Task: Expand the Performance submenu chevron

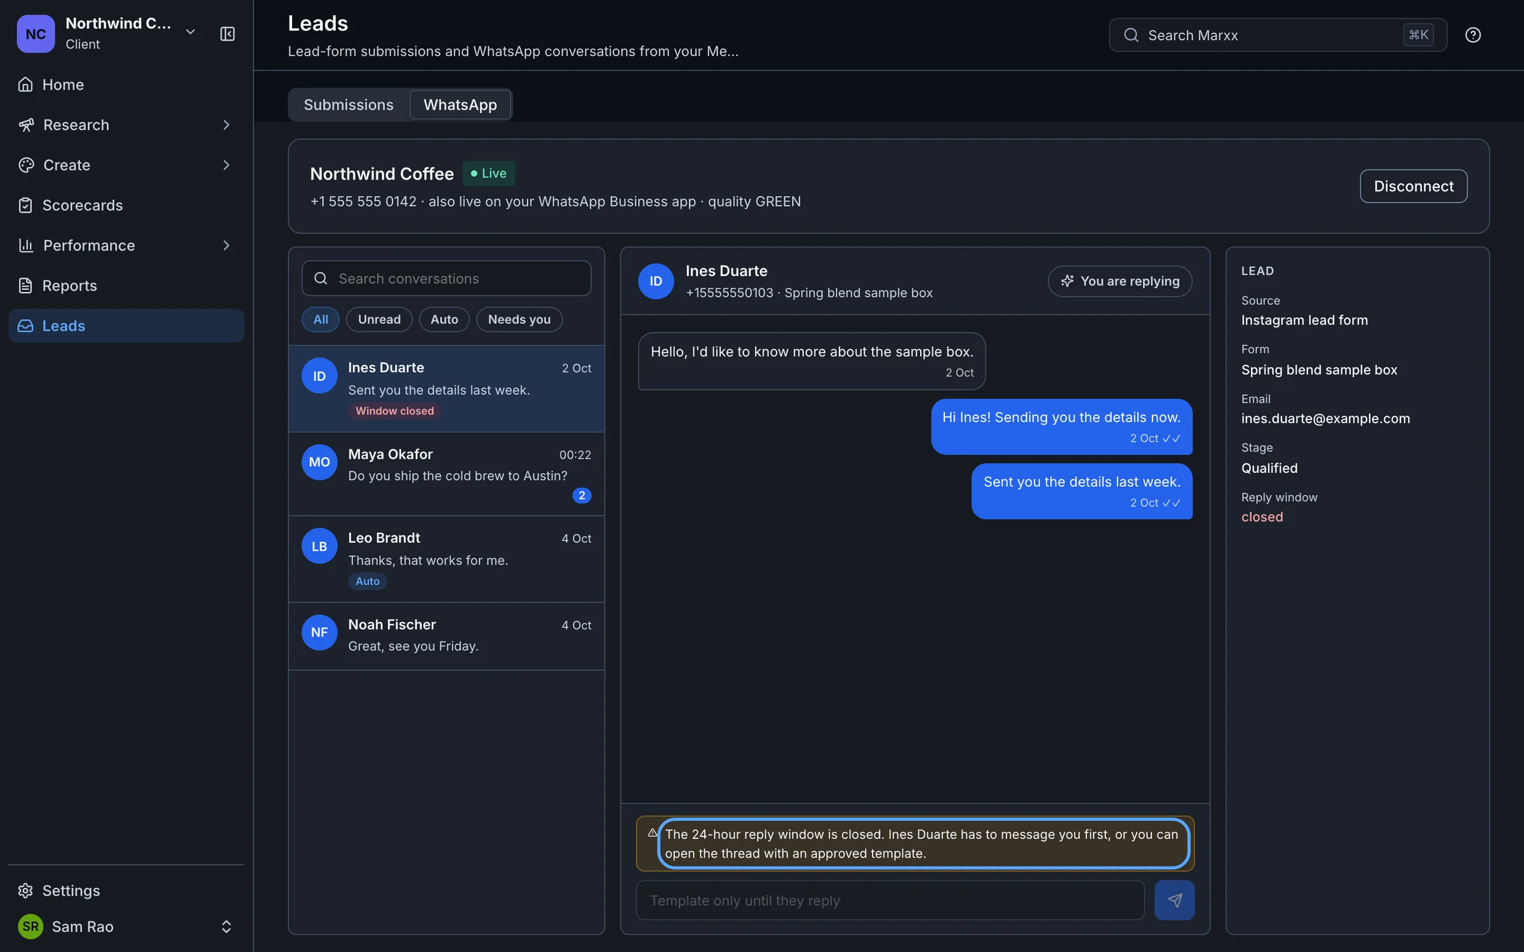Action: (x=226, y=246)
